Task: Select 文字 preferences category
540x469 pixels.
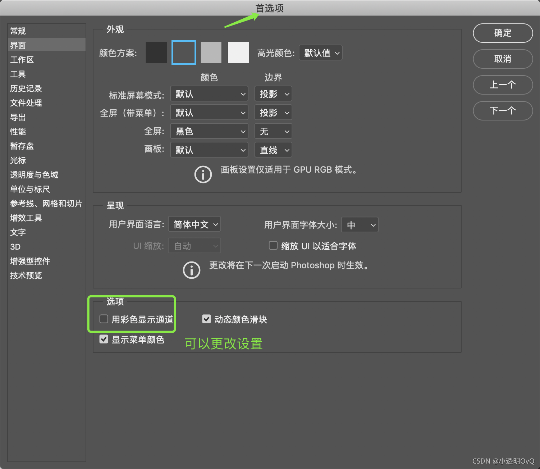Action: click(47, 232)
